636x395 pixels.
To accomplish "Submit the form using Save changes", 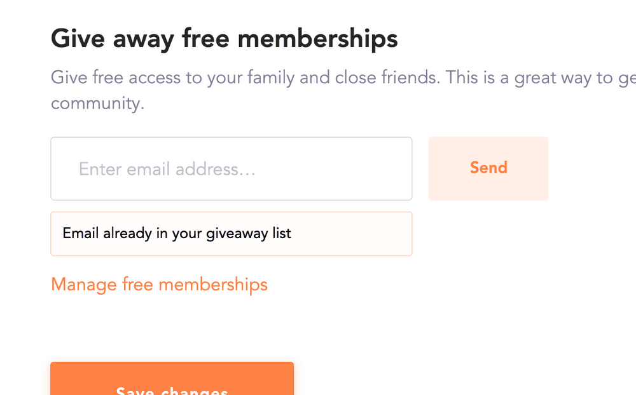I will 172,378.
